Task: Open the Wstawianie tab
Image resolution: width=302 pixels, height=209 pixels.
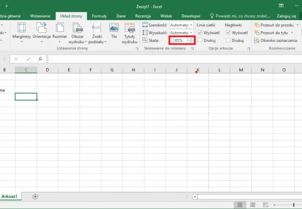Action: point(40,16)
